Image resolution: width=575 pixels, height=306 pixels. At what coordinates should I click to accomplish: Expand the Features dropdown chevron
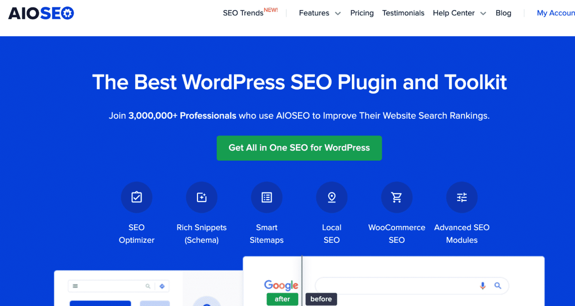click(x=338, y=13)
